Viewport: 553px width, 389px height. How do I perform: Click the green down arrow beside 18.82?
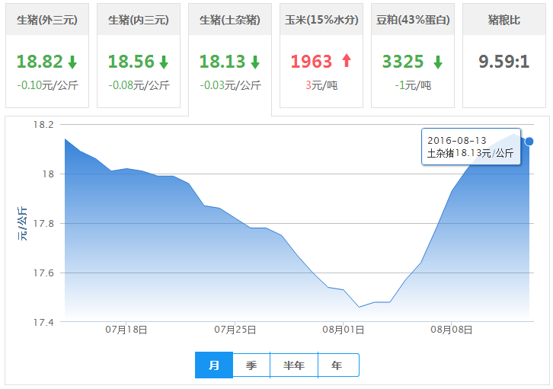pos(72,62)
